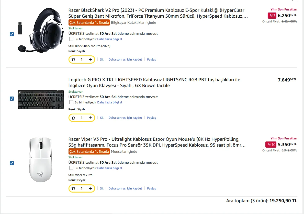Uncheck Logitech keyboard selection checkbox
304x214 pixels.
[x=12, y=99]
